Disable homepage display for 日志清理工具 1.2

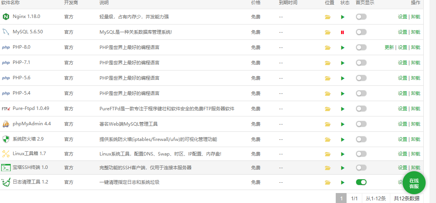click(361, 182)
